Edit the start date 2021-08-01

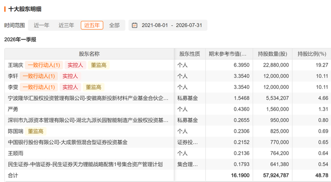point(155,26)
